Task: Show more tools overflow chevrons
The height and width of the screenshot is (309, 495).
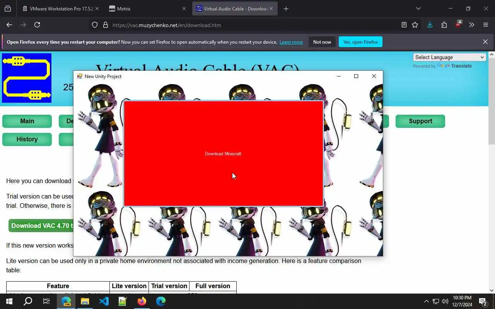Action: click(471, 25)
